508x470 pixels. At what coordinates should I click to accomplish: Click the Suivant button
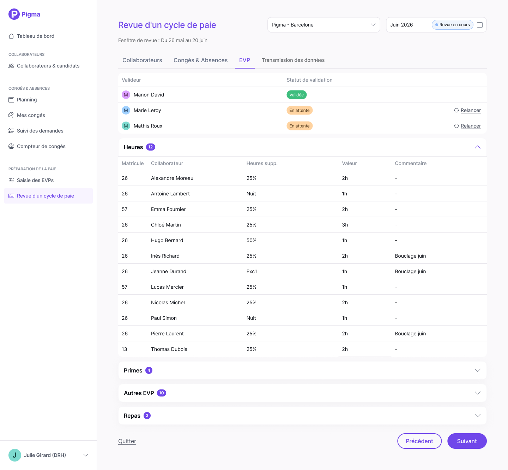(467, 441)
